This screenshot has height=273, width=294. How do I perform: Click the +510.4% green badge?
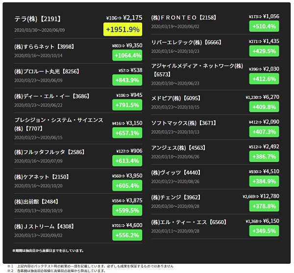coord(264,26)
